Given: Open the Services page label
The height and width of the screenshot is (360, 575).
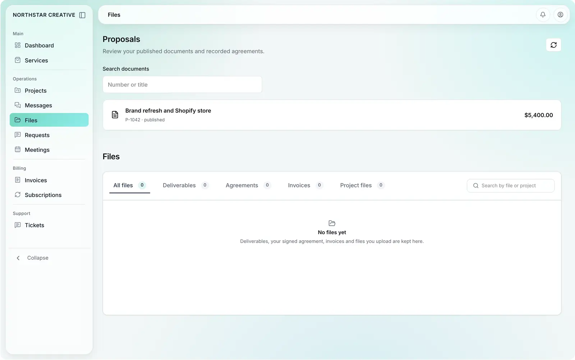Looking at the screenshot, I should pos(36,60).
